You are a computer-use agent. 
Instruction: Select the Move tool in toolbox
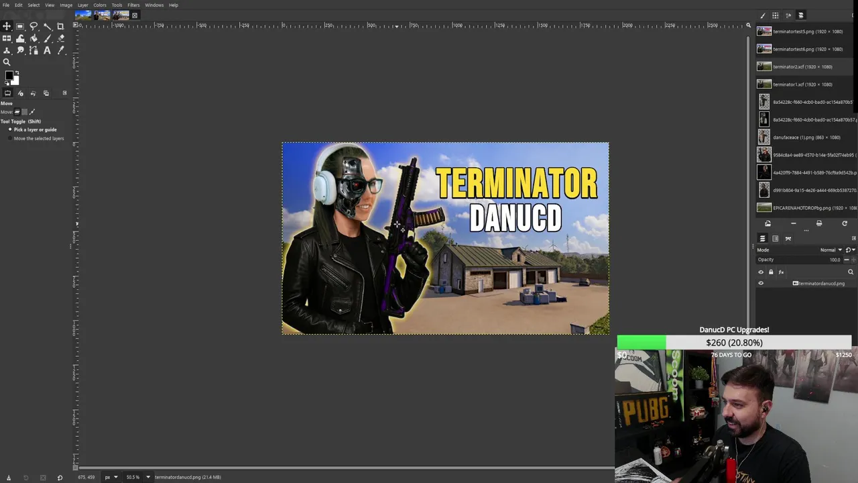click(7, 26)
